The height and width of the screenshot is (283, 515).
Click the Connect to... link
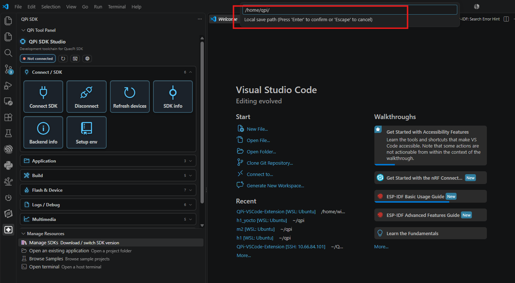tap(260, 174)
